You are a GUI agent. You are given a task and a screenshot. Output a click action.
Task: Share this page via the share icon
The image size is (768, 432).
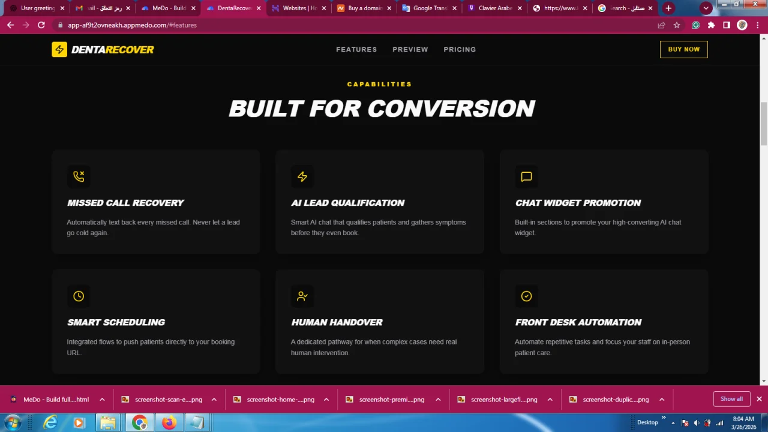(661, 25)
